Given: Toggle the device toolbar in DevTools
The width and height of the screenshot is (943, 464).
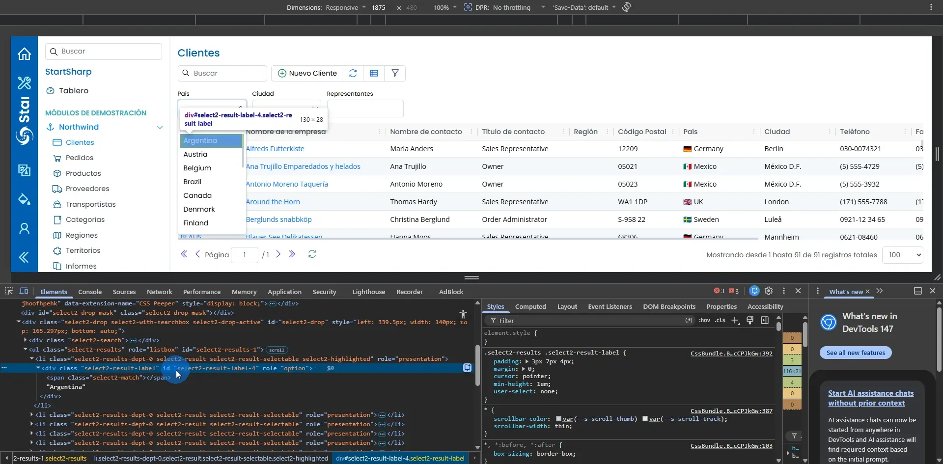Looking at the screenshot, I should tap(24, 291).
